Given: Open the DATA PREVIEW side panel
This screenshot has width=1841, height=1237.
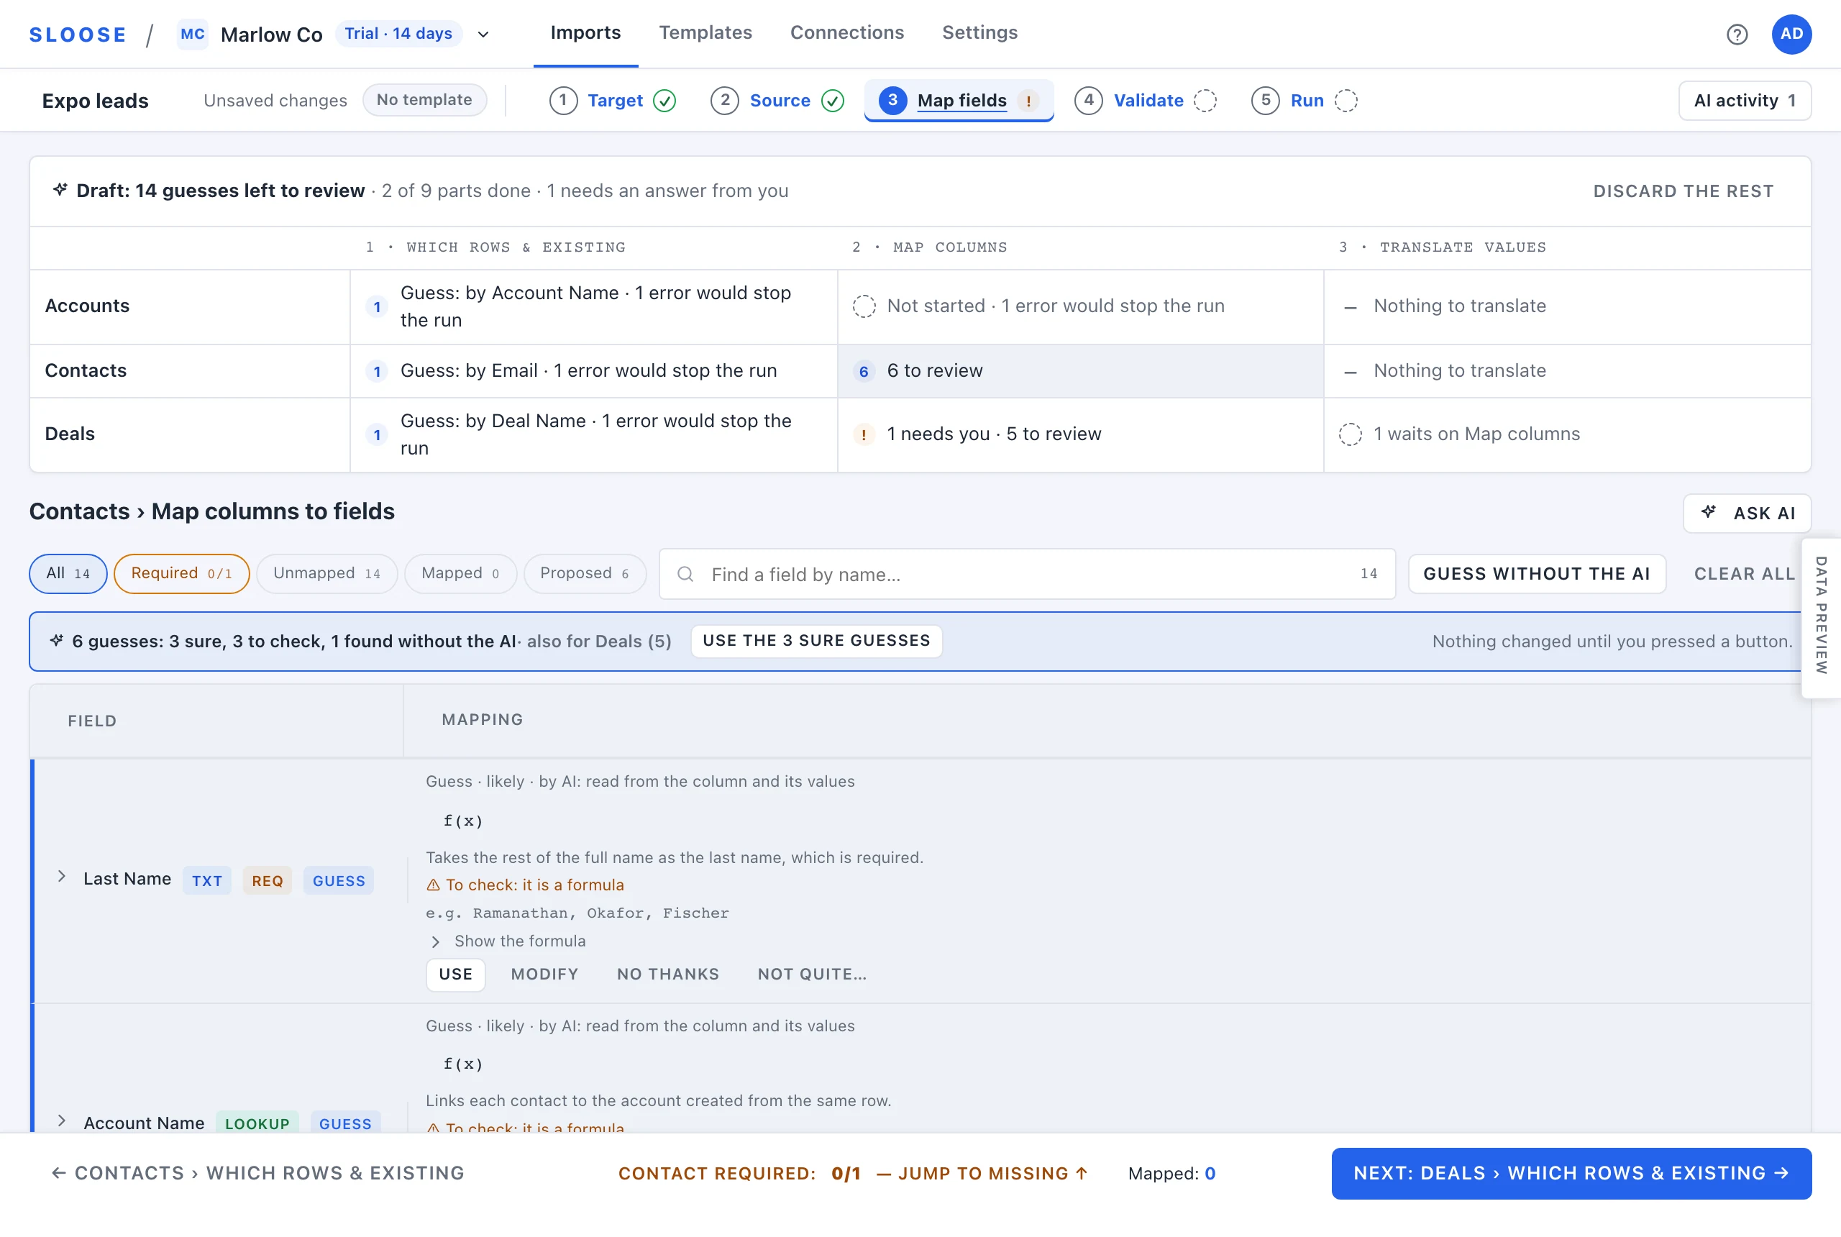Looking at the screenshot, I should pos(1820,616).
